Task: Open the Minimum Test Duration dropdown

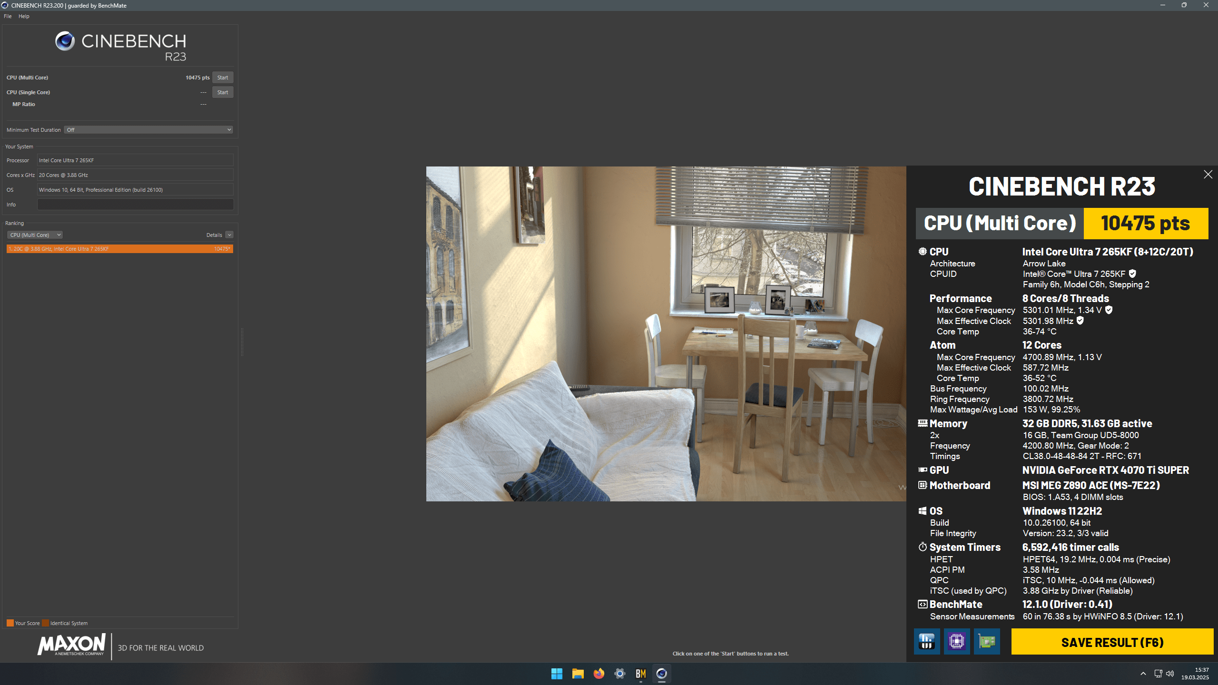Action: point(148,130)
